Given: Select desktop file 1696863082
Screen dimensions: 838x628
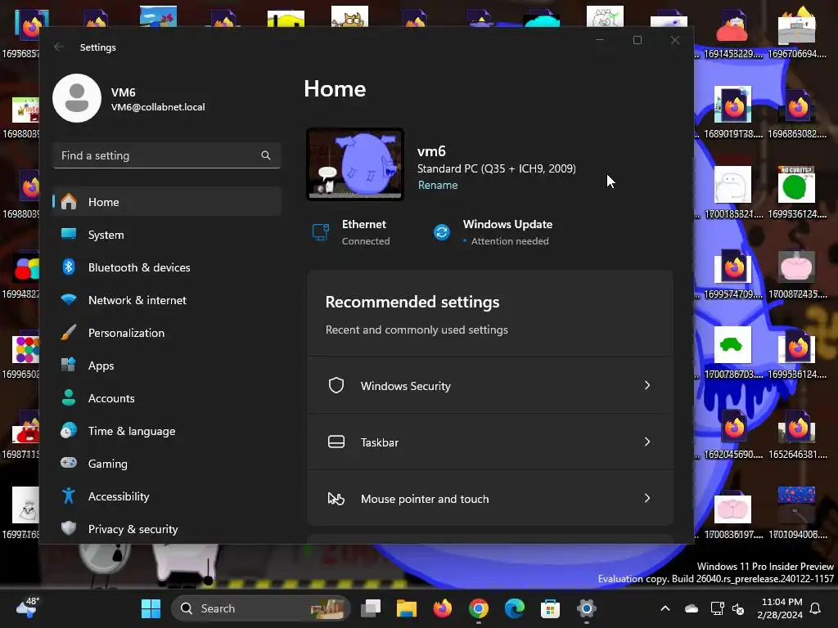Looking at the screenshot, I should [797, 112].
